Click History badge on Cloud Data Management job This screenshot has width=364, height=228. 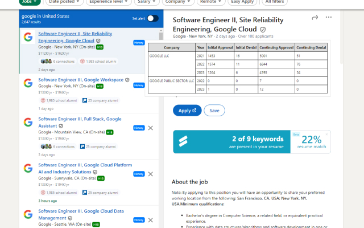click(x=139, y=220)
